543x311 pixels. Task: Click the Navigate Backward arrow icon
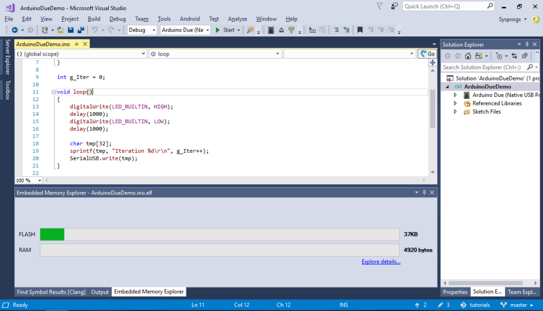tap(16, 30)
